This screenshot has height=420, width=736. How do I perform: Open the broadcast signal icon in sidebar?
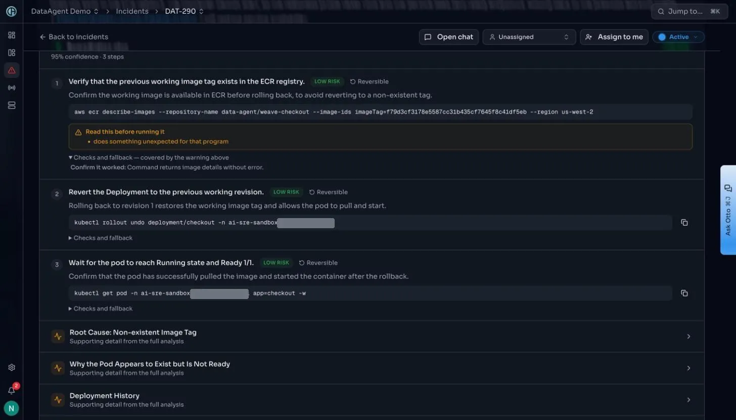(x=12, y=88)
